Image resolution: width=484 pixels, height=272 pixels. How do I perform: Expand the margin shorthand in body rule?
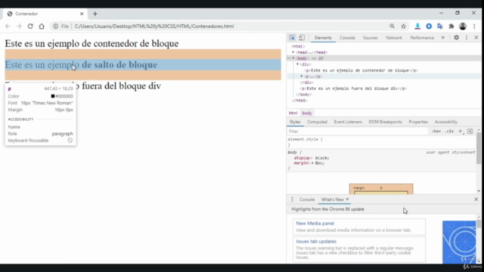(312, 163)
